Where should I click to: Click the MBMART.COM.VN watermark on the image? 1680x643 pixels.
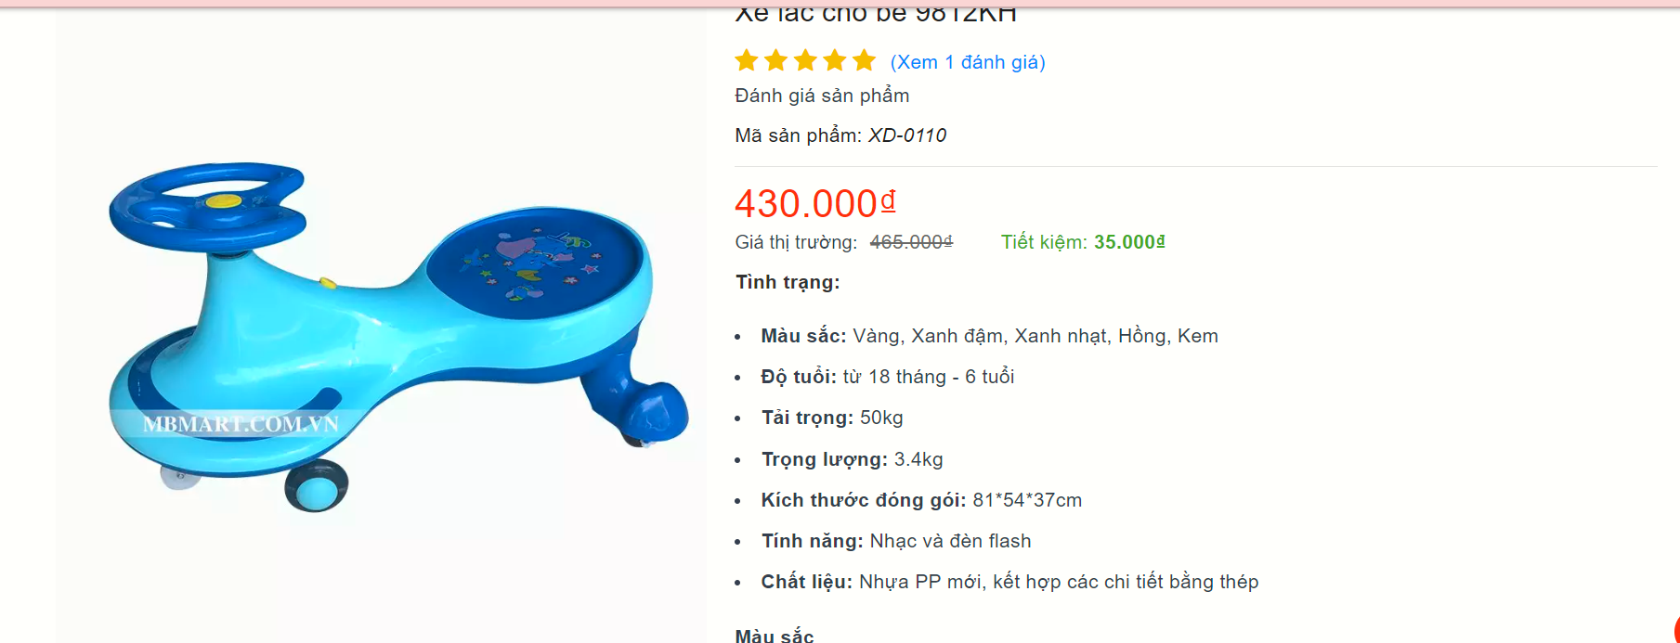[241, 424]
